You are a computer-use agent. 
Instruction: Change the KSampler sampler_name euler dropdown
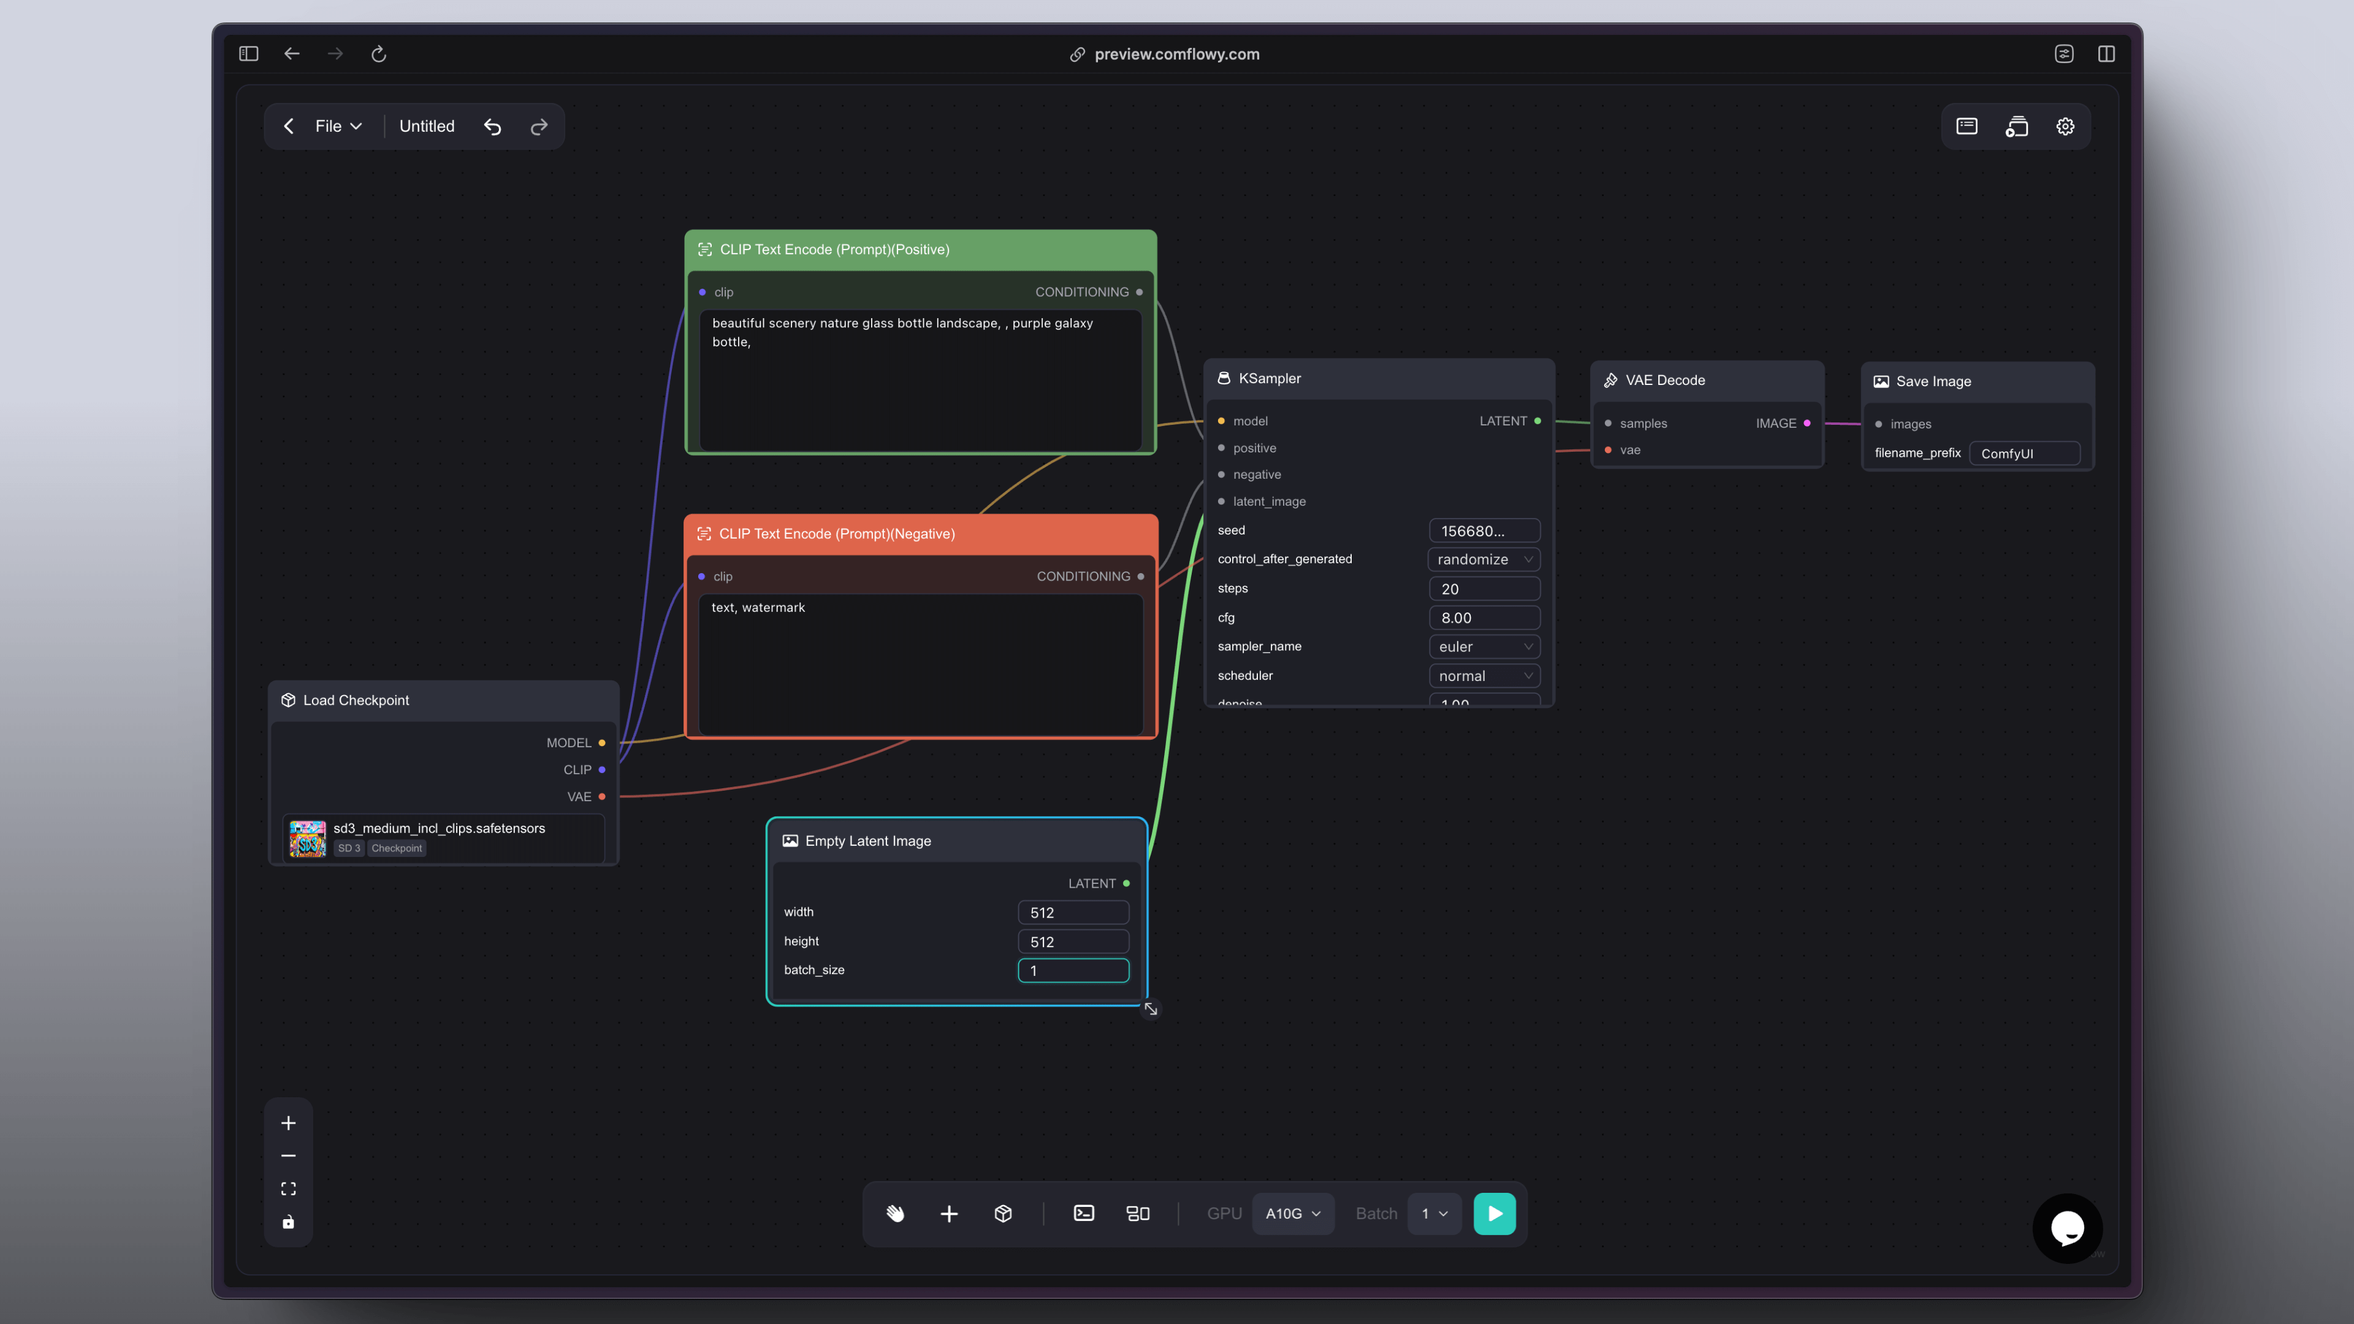click(1483, 646)
